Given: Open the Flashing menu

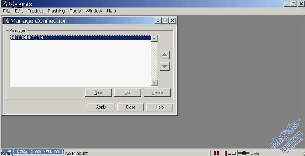Looking at the screenshot, I should [x=56, y=11].
